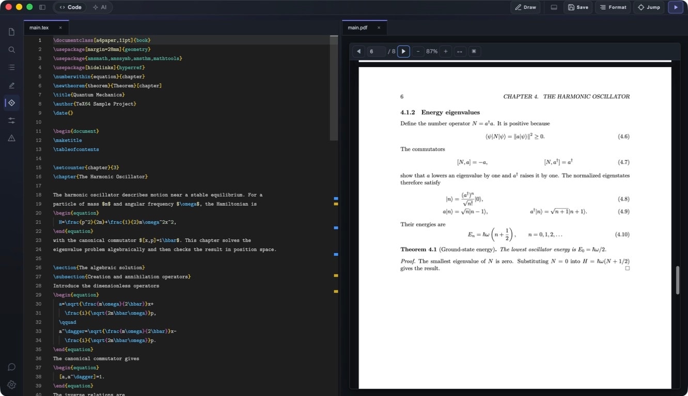
Task: Click the \section{The algebraic solution} line
Action: click(99, 268)
